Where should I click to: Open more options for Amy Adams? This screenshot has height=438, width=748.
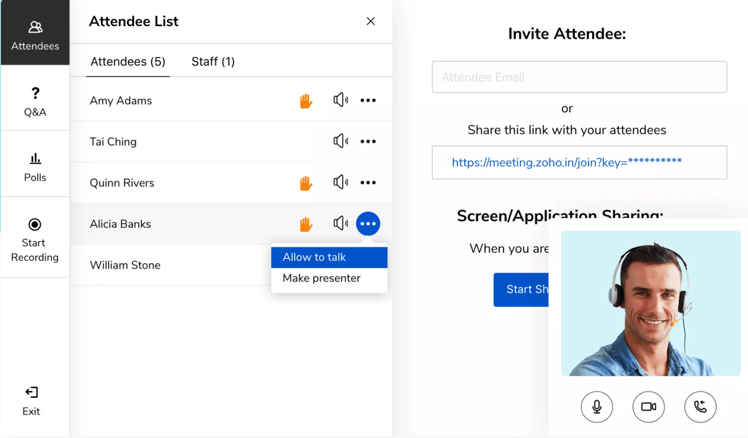click(x=368, y=100)
